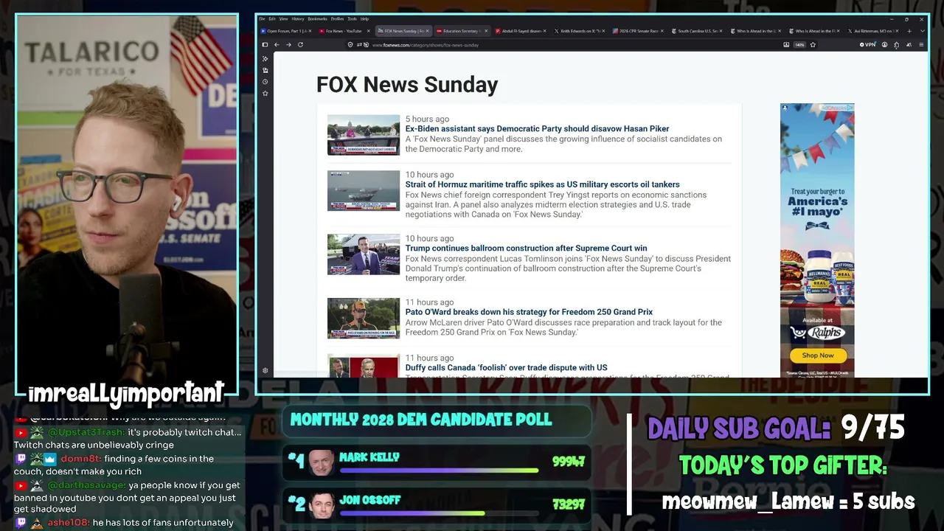Click the Trump ballroom article thumbnail
The width and height of the screenshot is (944, 531).
[x=364, y=254]
